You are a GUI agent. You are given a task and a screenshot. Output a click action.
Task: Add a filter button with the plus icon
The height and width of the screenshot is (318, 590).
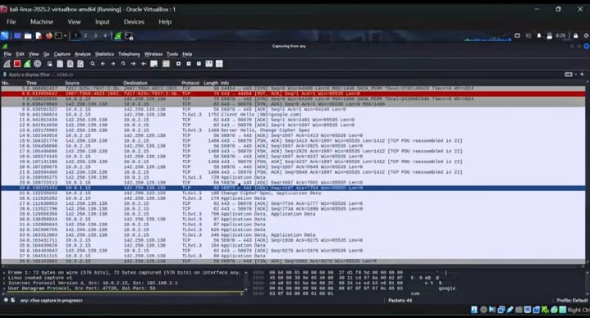pyautogui.click(x=582, y=74)
